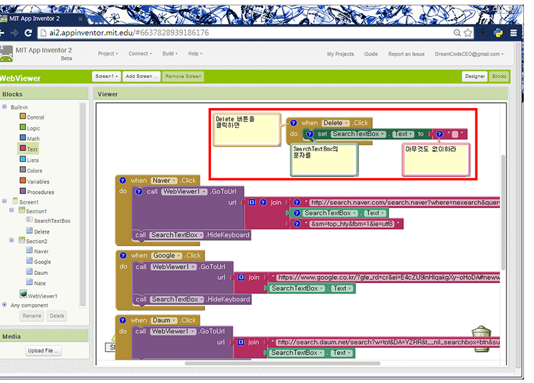The height and width of the screenshot is (383, 534).
Task: Select the Procedures blocks category
Action: point(37,191)
